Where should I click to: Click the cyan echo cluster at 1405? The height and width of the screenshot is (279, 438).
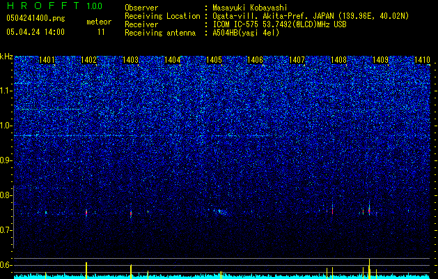point(221,211)
